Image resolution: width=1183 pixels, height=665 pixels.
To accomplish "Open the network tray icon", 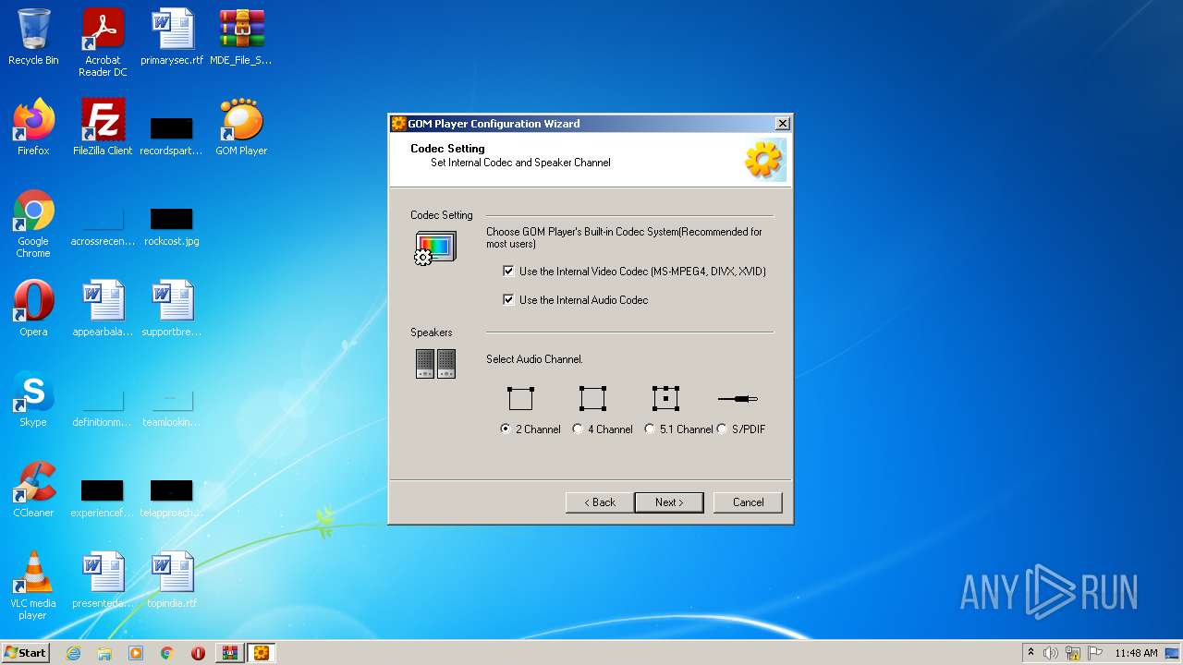I will click(1073, 653).
